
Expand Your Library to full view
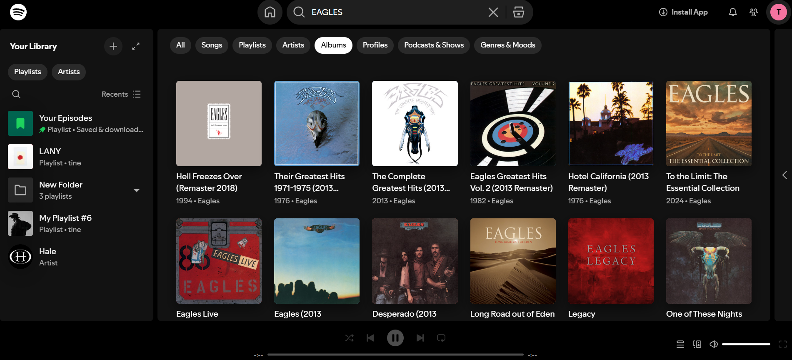[x=136, y=46]
